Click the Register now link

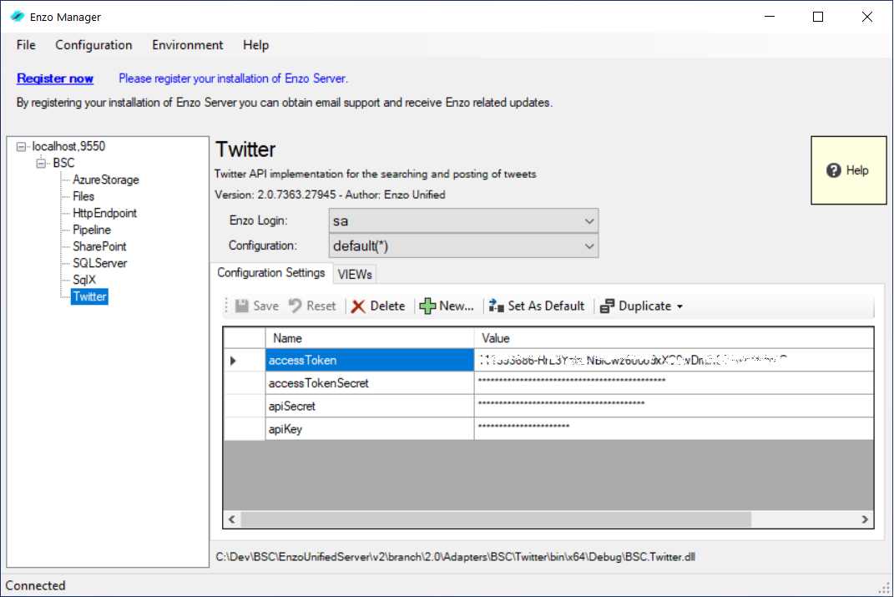pos(55,78)
